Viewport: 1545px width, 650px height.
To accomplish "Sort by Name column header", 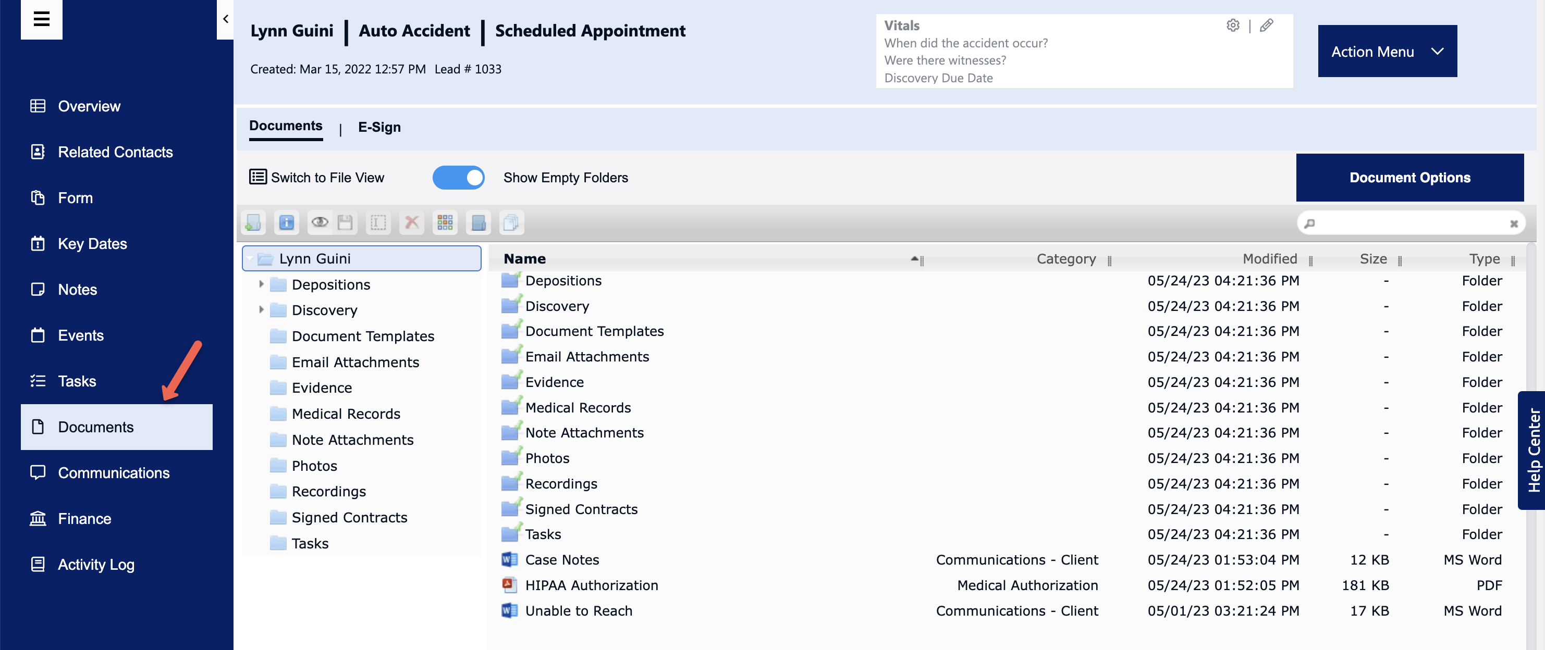I will pos(524,259).
